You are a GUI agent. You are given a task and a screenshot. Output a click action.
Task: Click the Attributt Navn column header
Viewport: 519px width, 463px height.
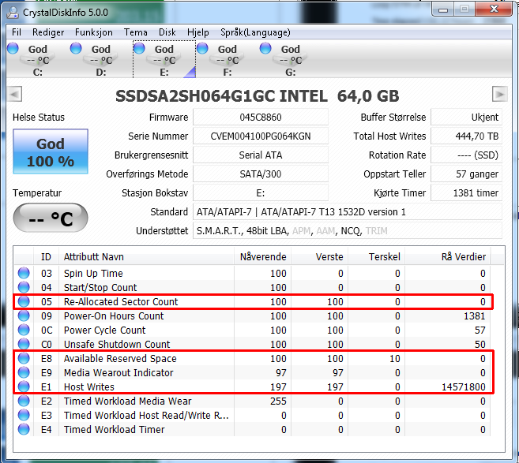[x=146, y=257]
